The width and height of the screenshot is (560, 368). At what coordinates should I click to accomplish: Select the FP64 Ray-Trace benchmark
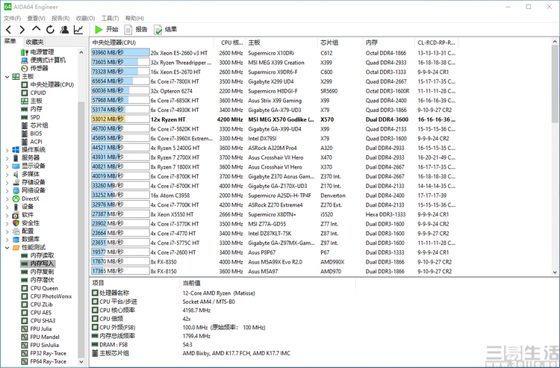(44, 361)
